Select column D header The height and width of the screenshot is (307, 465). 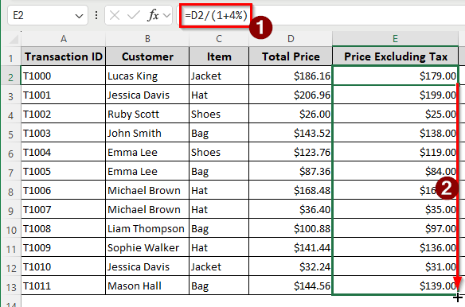291,39
